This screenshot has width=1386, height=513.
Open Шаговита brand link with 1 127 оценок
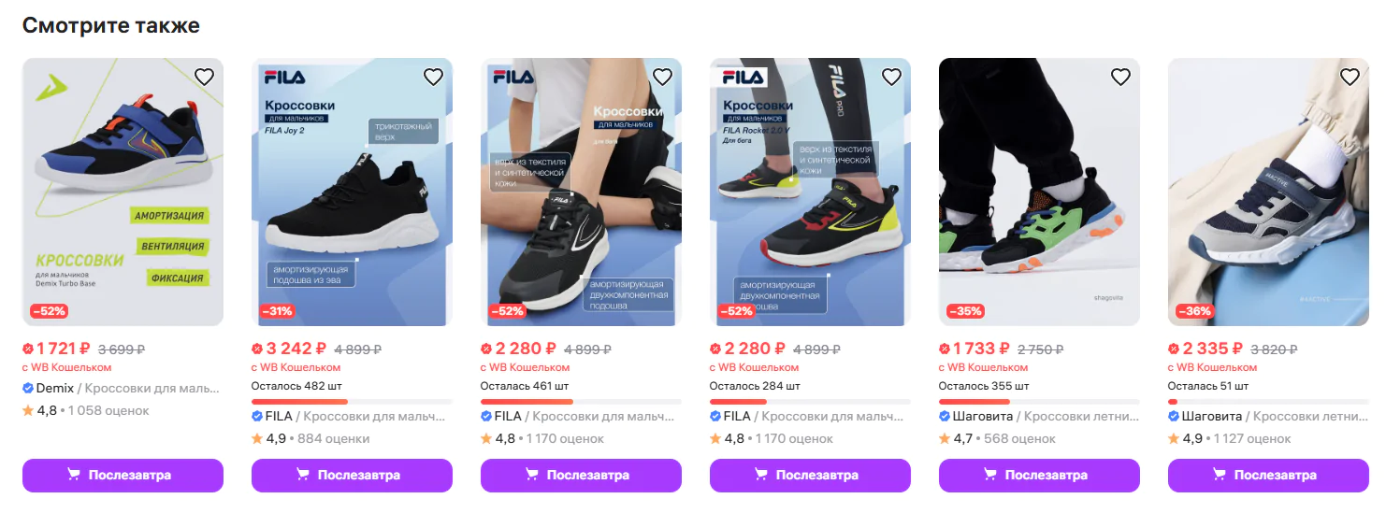[1212, 416]
